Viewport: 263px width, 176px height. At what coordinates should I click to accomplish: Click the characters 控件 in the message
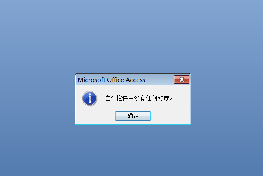click(x=122, y=98)
